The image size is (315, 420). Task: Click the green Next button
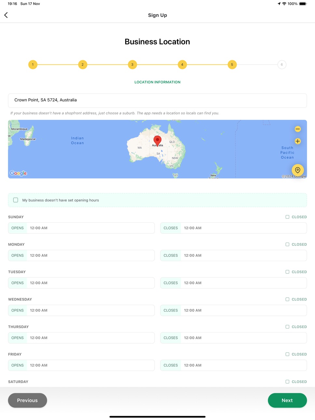coord(287,400)
